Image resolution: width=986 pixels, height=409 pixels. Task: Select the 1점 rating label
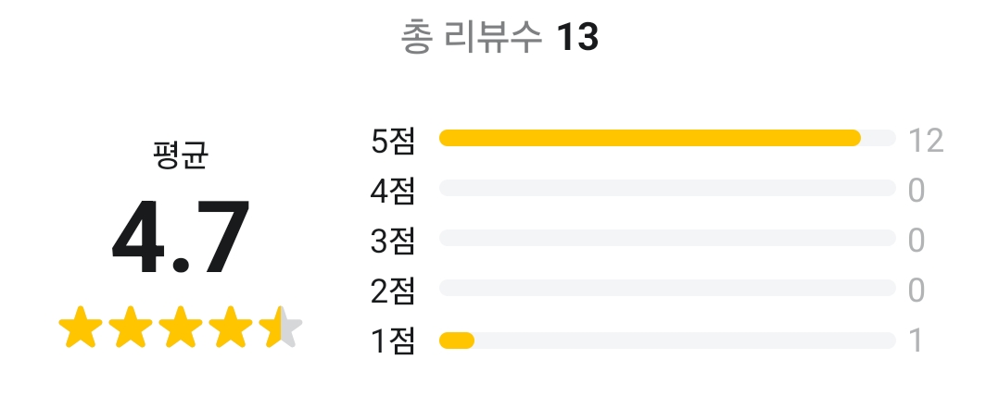tap(393, 341)
